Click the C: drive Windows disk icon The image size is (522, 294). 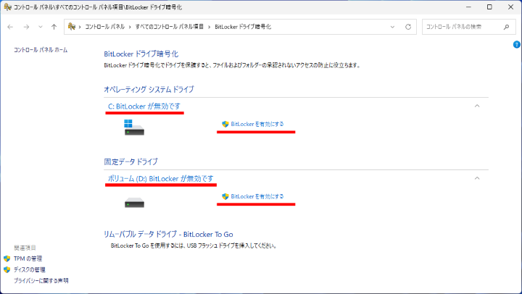[134, 127]
